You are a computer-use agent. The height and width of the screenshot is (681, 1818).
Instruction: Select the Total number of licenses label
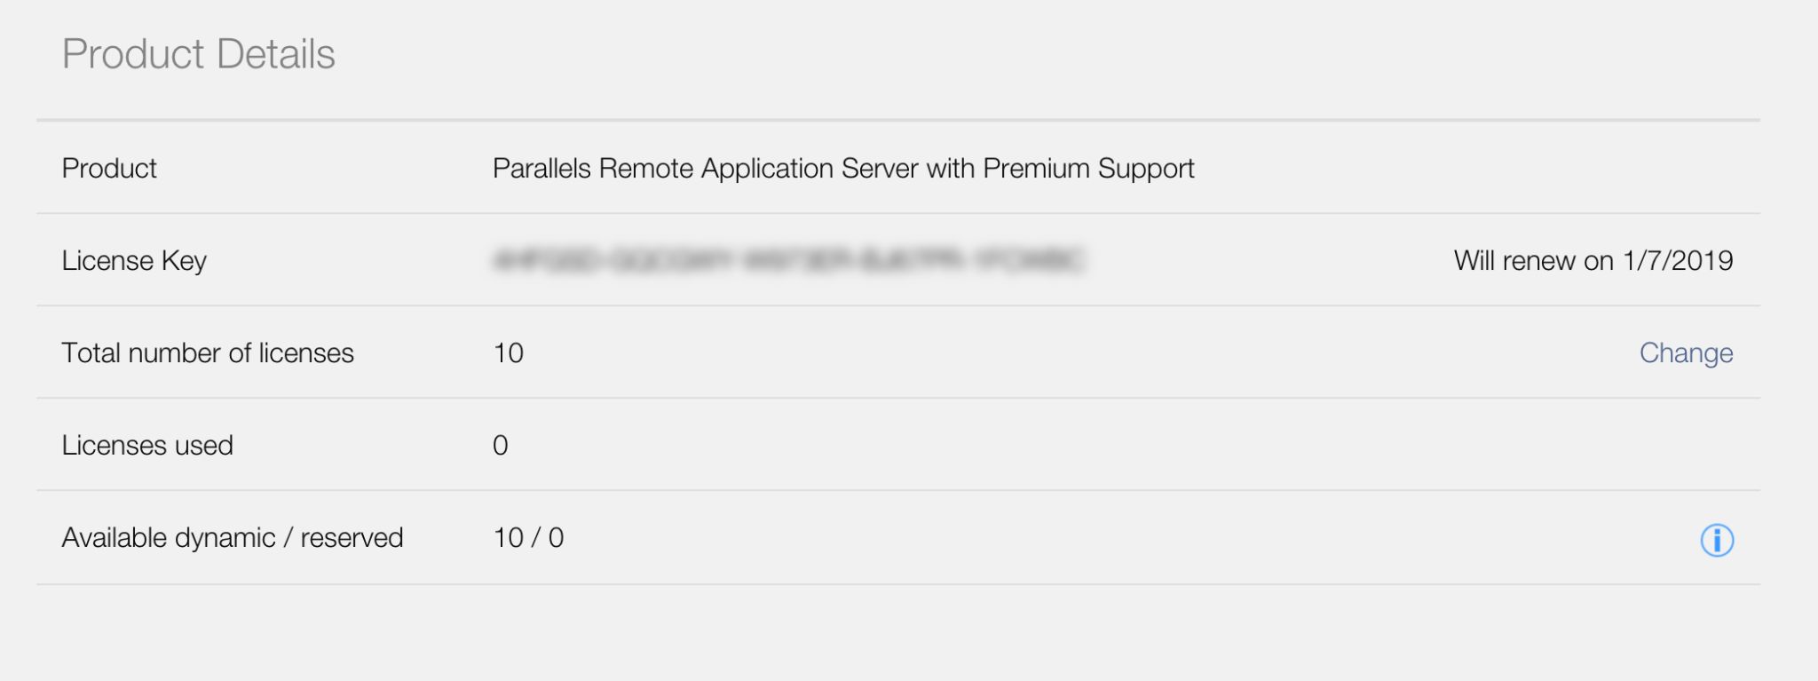click(x=208, y=353)
